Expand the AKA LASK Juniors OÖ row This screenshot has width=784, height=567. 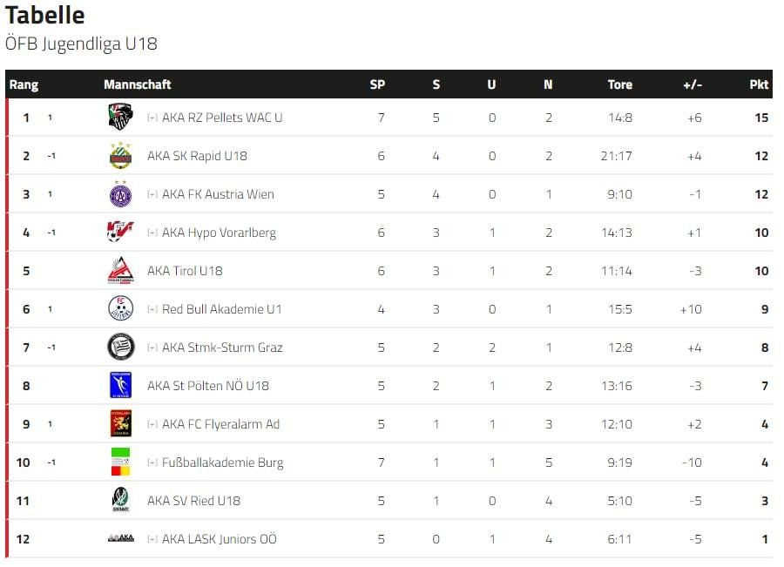(152, 539)
